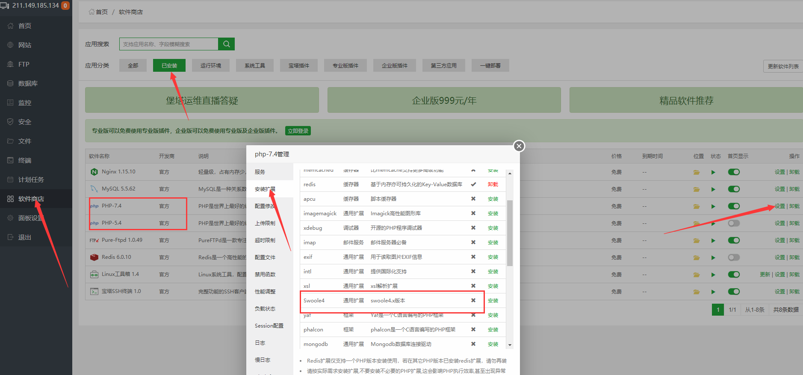Click the server IP monitor icon

5,6
